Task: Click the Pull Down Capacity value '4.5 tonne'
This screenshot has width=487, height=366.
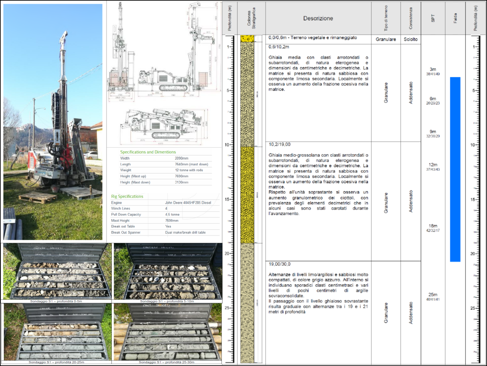Action: point(172,215)
